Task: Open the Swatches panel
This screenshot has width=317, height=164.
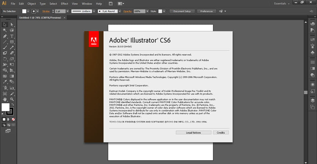Action: [x=313, y=39]
